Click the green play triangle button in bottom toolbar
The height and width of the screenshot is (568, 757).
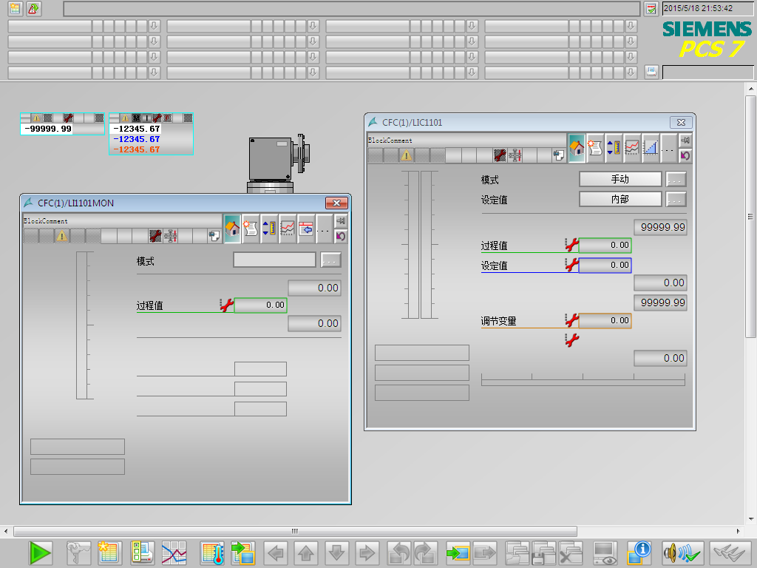[40, 552]
